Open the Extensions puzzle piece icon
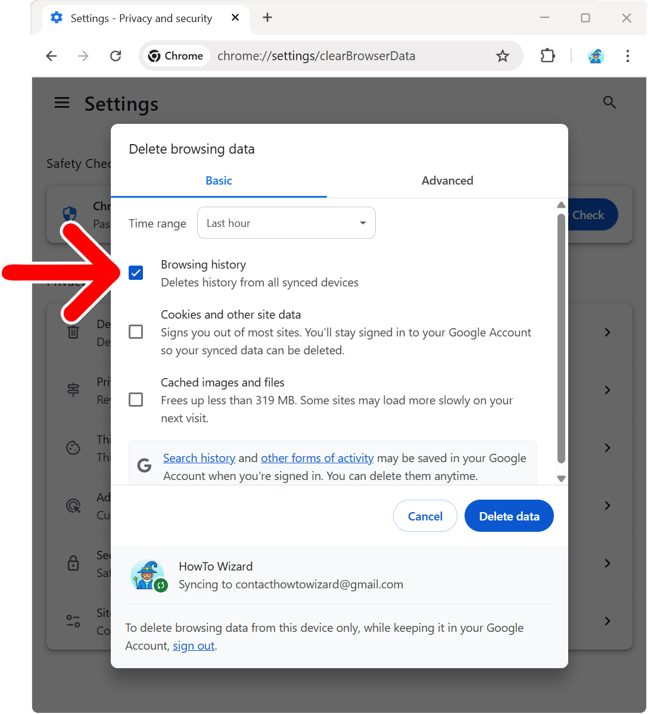This screenshot has width=648, height=714. pos(547,56)
